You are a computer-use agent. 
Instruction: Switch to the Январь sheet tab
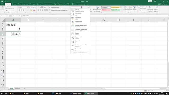[11, 88]
